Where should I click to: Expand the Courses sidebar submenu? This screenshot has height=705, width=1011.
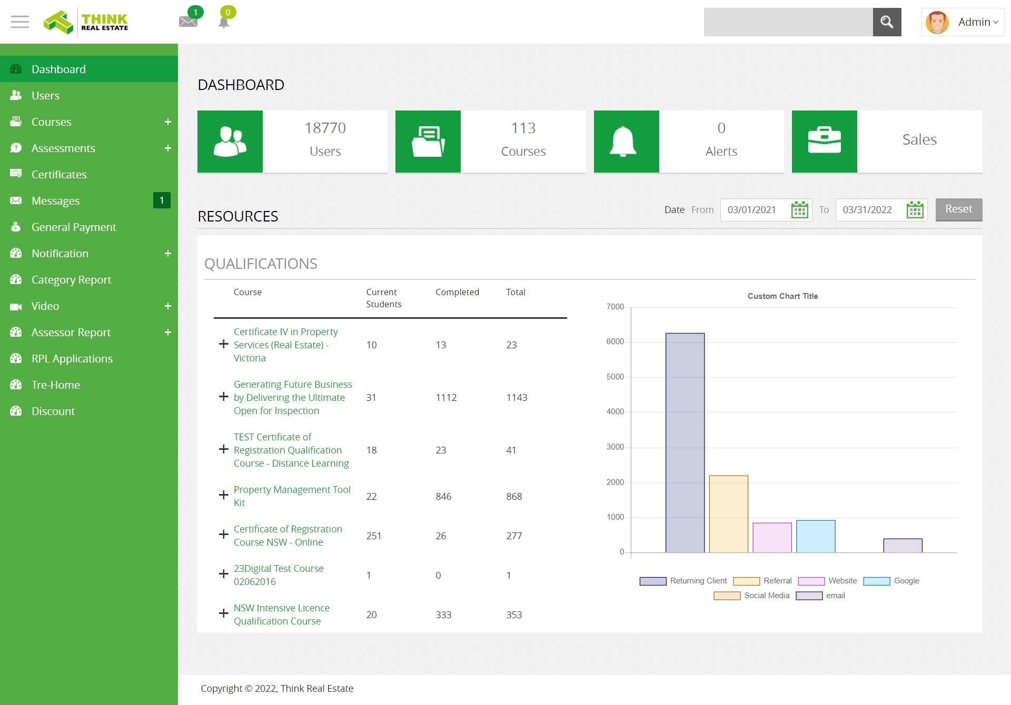(167, 122)
